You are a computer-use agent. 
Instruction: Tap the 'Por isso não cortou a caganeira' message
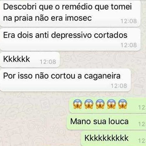click(65, 80)
